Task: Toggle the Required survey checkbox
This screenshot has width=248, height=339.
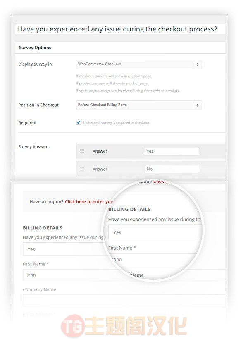Action: point(79,122)
